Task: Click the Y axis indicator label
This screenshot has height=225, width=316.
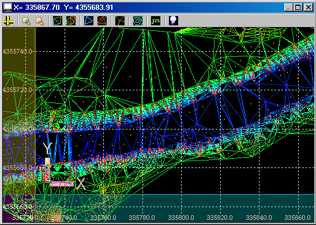Action: point(47,148)
